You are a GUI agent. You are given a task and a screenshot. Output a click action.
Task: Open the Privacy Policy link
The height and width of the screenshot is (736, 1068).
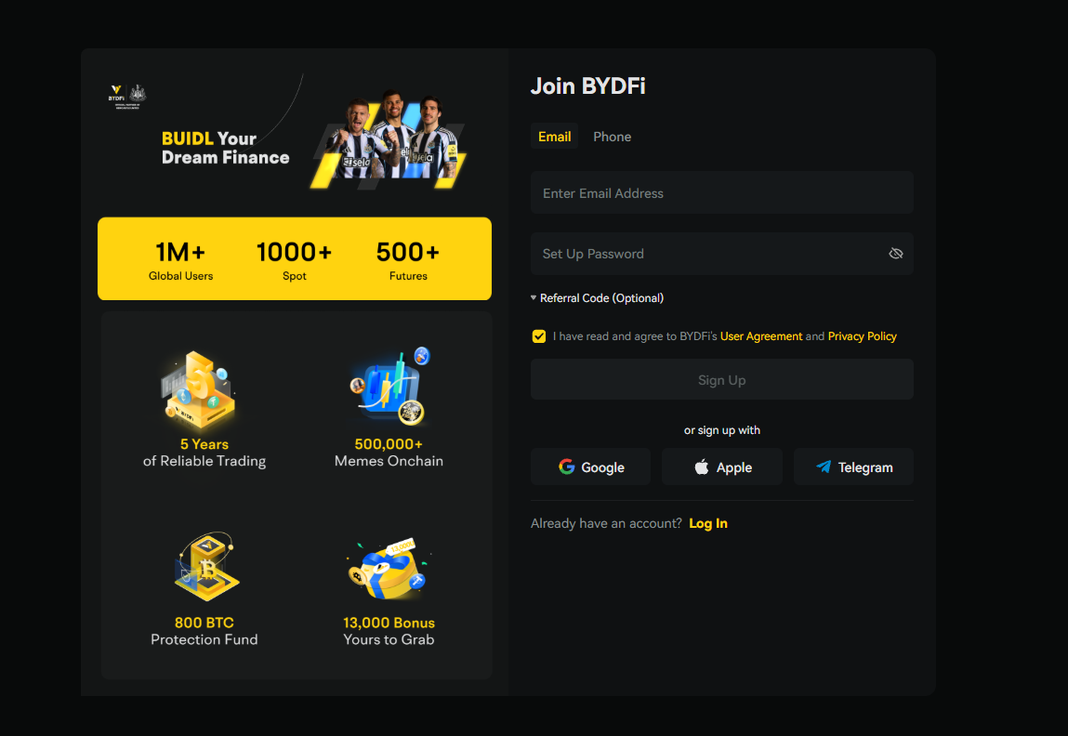[862, 336]
